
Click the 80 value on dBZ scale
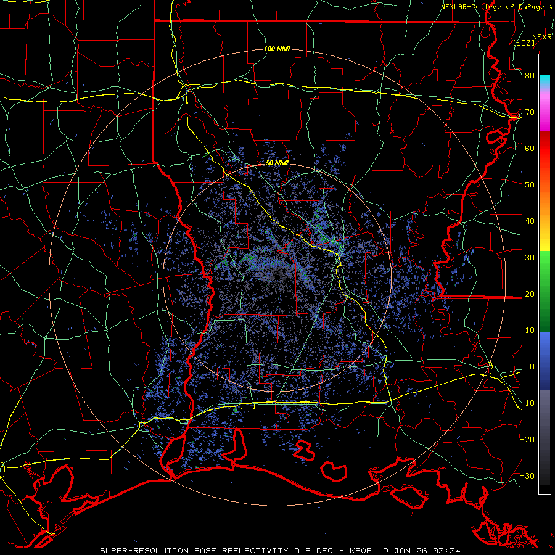530,76
